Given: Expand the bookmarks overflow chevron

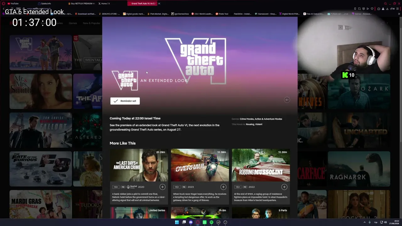Looking at the screenshot, I should pyautogui.click(x=399, y=14).
